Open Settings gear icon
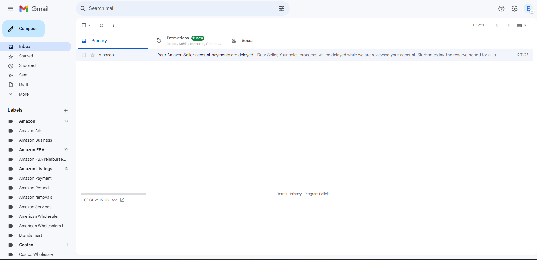Screen dimensions: 537x260 click(x=515, y=9)
